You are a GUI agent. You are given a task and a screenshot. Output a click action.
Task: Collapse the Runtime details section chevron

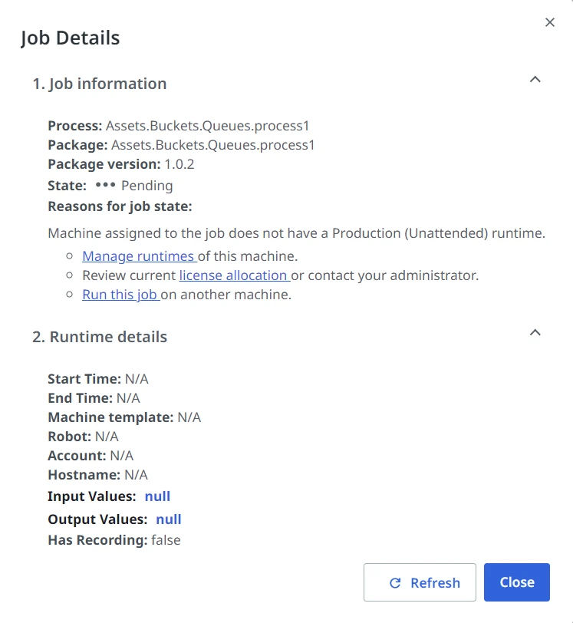coord(535,332)
